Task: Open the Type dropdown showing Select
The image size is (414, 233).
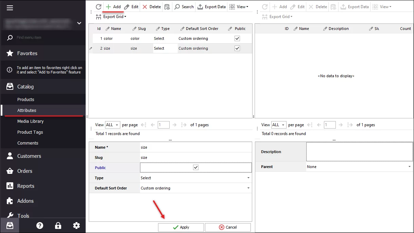Action: [248, 178]
